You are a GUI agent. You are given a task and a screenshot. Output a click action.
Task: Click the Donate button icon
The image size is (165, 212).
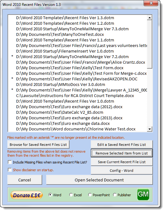click(x=27, y=195)
